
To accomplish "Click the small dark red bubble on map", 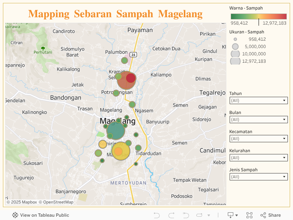I will point(131,78).
